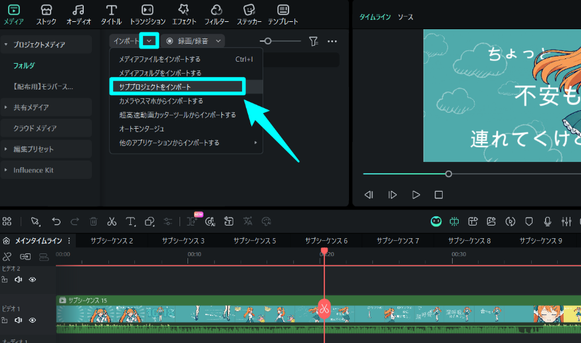The image size is (581, 343).
Task: Open the メディア (Media) tab
Action: click(14, 15)
